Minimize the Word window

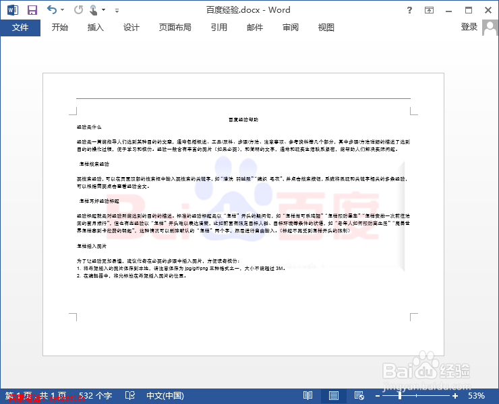(448, 11)
